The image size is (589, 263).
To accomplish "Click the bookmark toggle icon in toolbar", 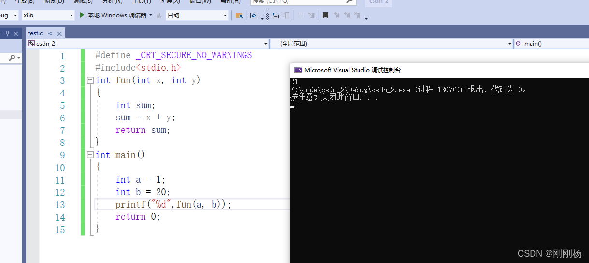I will (x=325, y=15).
